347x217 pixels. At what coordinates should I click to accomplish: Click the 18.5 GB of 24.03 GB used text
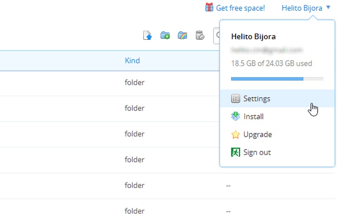pyautogui.click(x=271, y=63)
